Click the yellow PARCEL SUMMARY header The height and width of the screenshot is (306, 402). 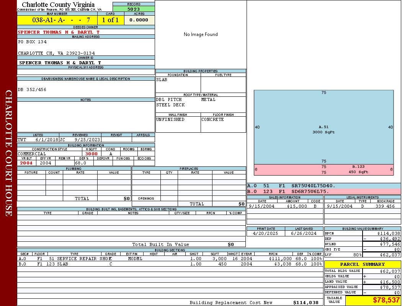click(x=362, y=264)
